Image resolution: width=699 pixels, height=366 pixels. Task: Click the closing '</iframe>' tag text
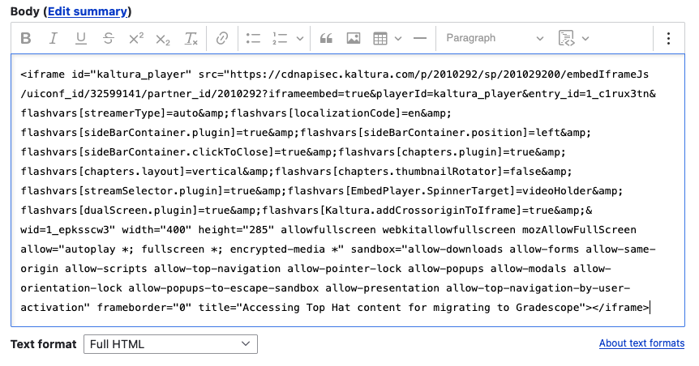coord(620,308)
